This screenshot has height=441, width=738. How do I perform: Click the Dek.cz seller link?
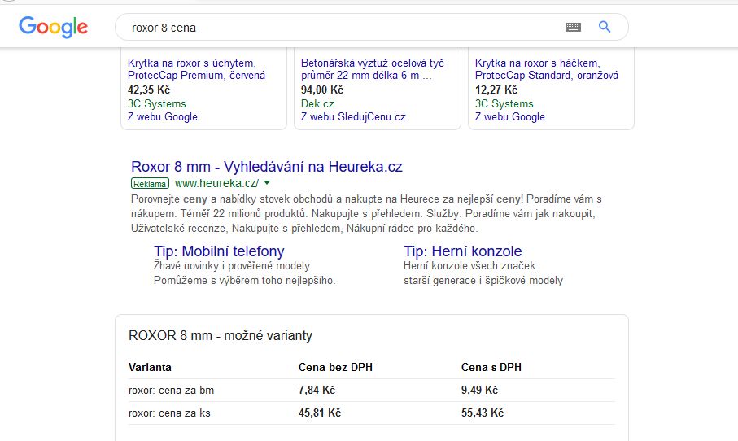[x=317, y=103]
